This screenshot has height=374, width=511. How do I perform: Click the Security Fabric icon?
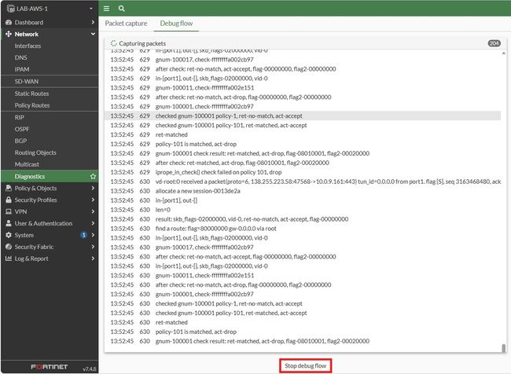pyautogui.click(x=9, y=247)
